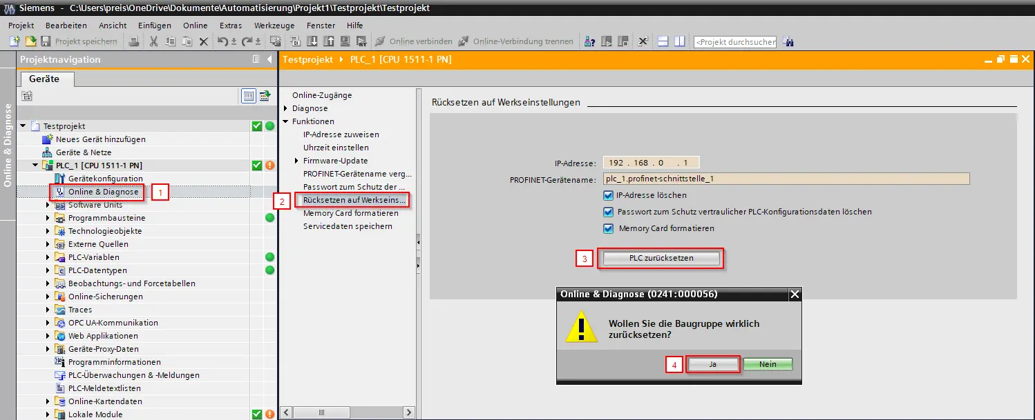
Task: Expand the PLC-Variablen folder
Action: pos(48,257)
